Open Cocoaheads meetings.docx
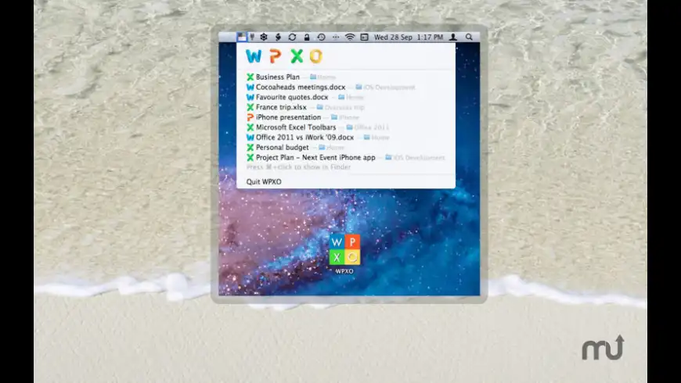The height and width of the screenshot is (383, 681). pyautogui.click(x=301, y=88)
